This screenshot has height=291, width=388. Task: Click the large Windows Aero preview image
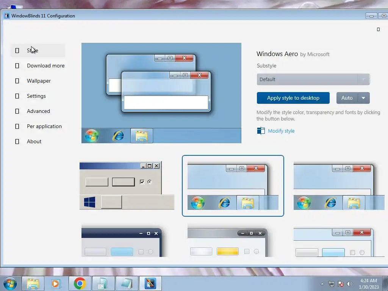(x=161, y=93)
